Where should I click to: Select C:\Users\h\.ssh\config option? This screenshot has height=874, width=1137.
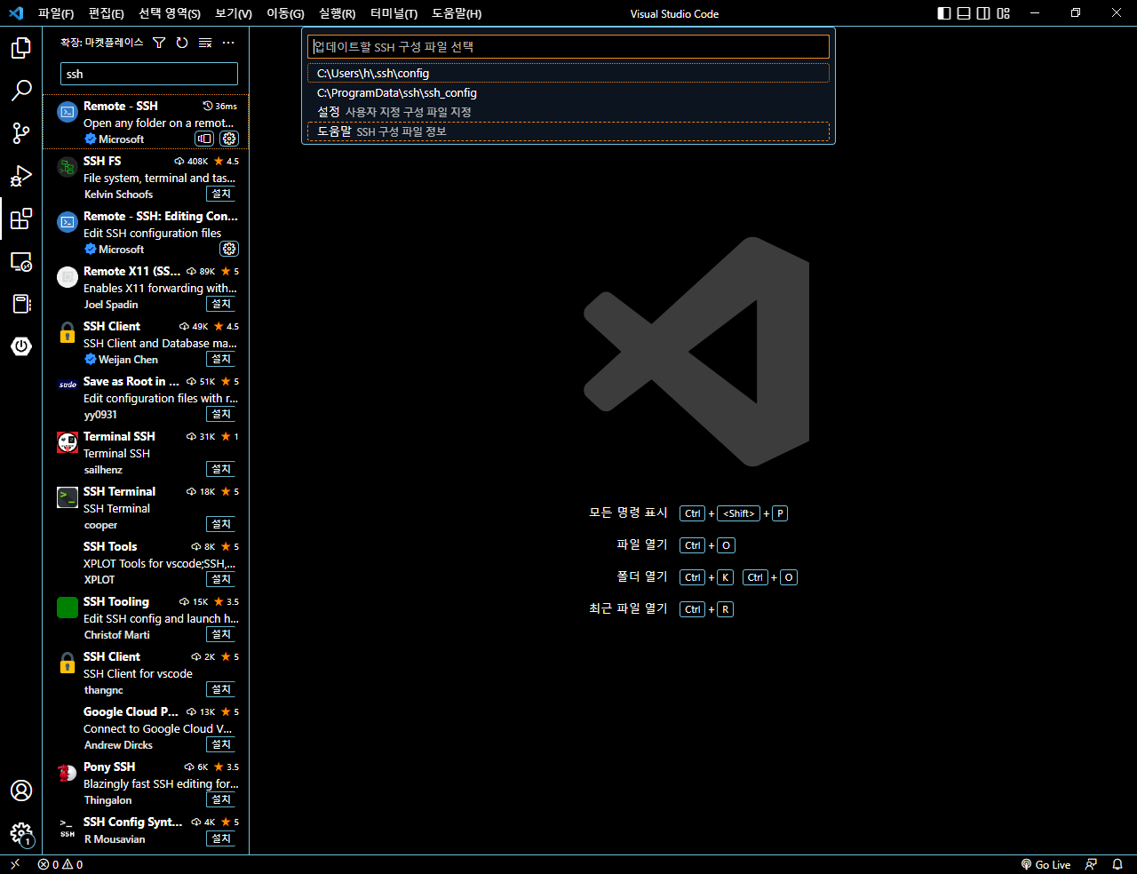coord(568,73)
